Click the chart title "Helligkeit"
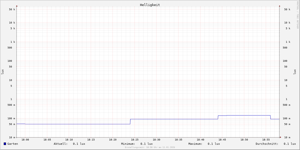Screen dimensions: 300x150 coord(150,5)
